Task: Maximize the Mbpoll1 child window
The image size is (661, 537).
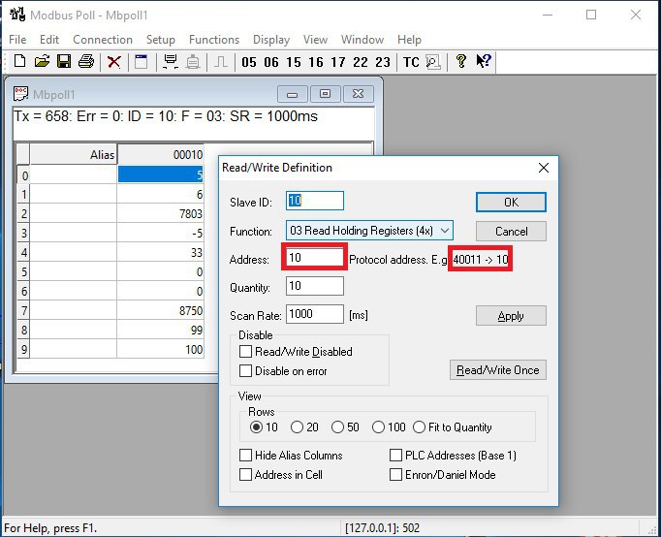Action: point(325,94)
